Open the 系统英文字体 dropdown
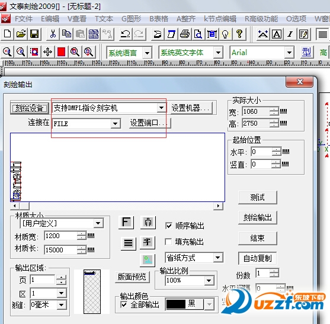The image size is (330, 324). point(218,52)
